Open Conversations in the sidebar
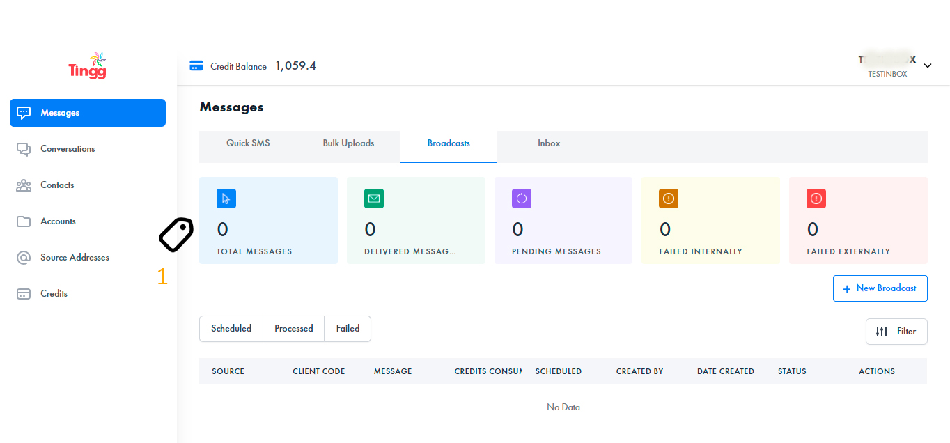Image resolution: width=950 pixels, height=443 pixels. click(x=88, y=149)
